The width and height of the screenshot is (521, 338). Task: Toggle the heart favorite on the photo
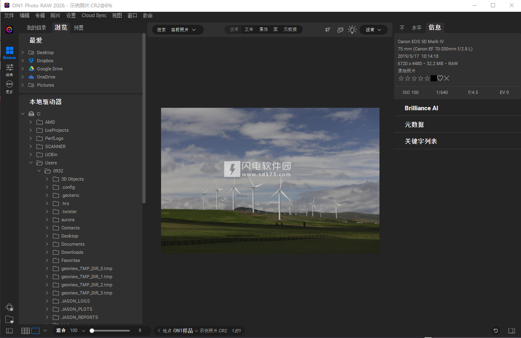[x=440, y=79]
